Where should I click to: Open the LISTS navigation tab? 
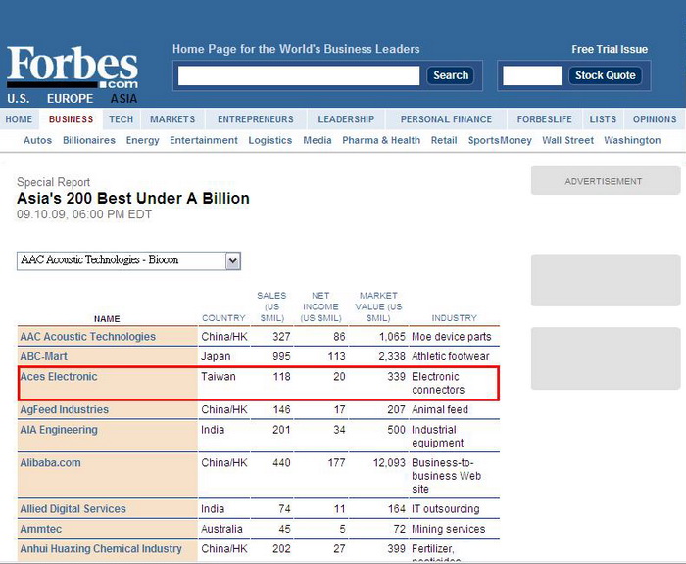(x=603, y=119)
